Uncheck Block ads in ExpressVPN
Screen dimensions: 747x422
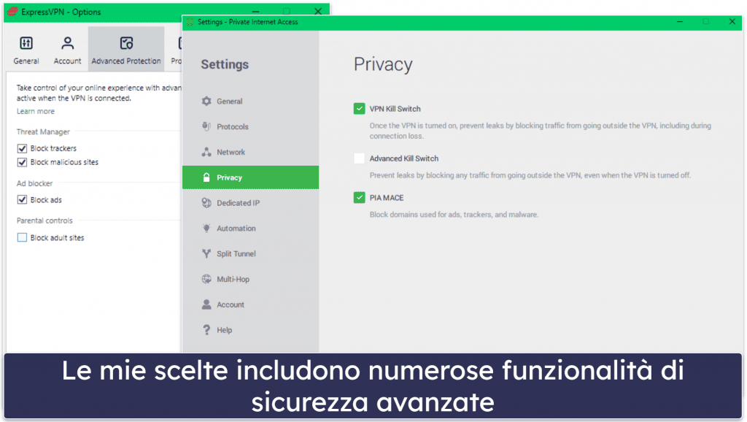click(x=22, y=200)
